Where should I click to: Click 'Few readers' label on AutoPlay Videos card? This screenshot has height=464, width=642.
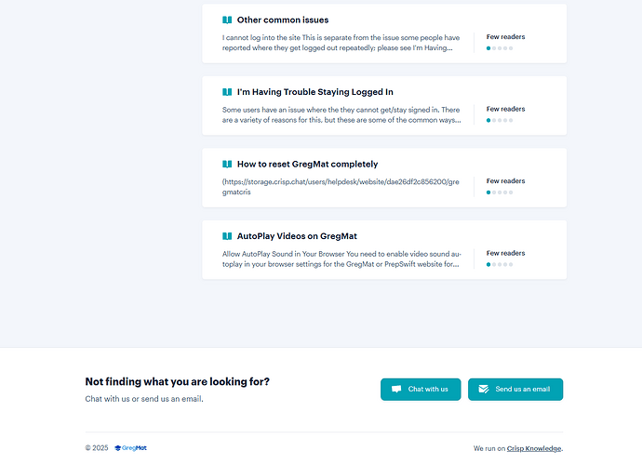click(505, 253)
